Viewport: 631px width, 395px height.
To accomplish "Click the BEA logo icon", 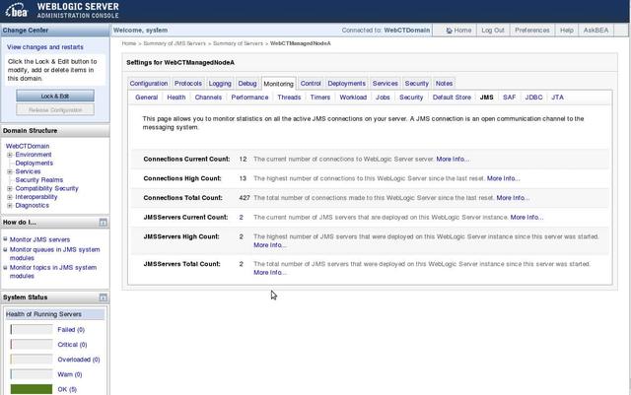I will [x=17, y=10].
